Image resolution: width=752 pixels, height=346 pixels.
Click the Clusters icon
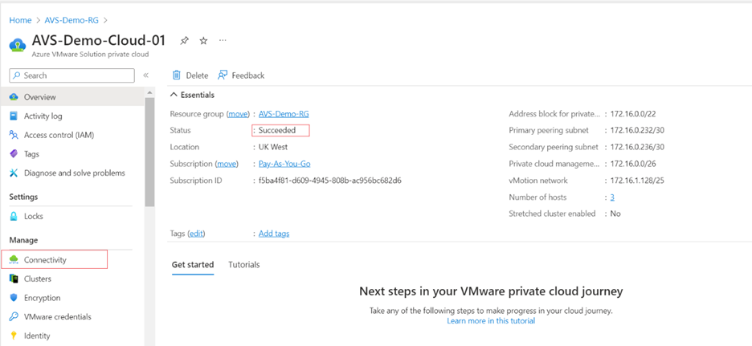click(x=14, y=279)
